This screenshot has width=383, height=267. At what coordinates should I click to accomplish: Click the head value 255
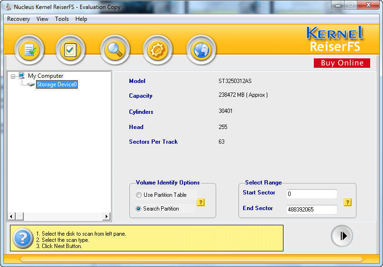pos(223,127)
